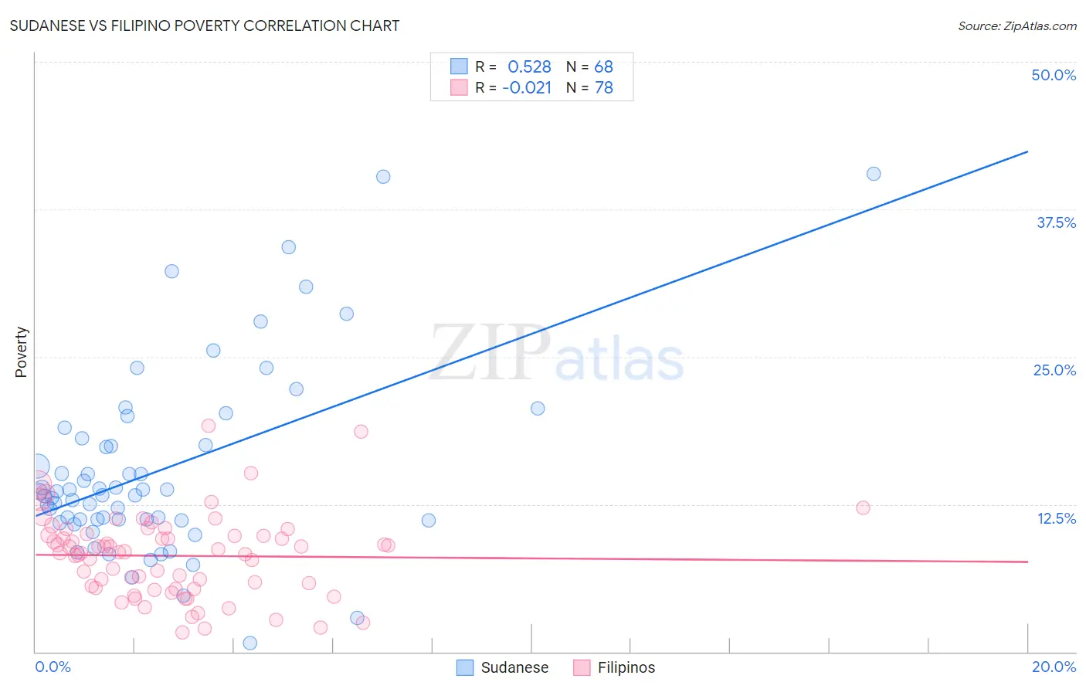
Task: Click the blue Sudanese swatch in bottom legend
Action: click(465, 667)
